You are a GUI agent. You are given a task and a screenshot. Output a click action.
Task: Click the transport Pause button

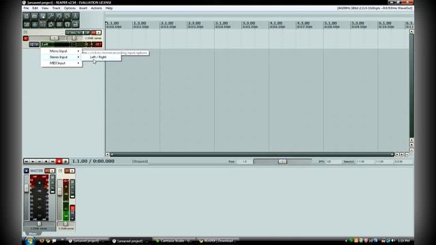[x=40, y=161]
